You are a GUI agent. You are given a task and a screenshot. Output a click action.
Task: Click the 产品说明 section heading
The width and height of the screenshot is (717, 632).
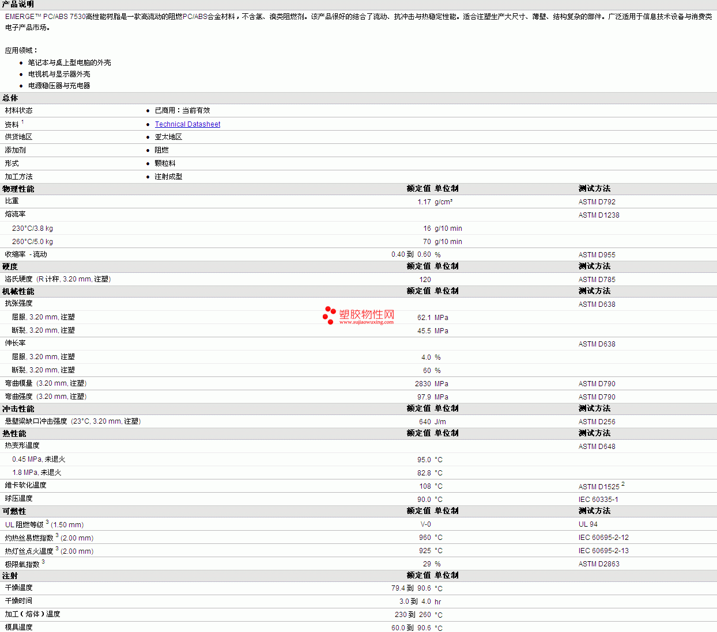click(18, 5)
